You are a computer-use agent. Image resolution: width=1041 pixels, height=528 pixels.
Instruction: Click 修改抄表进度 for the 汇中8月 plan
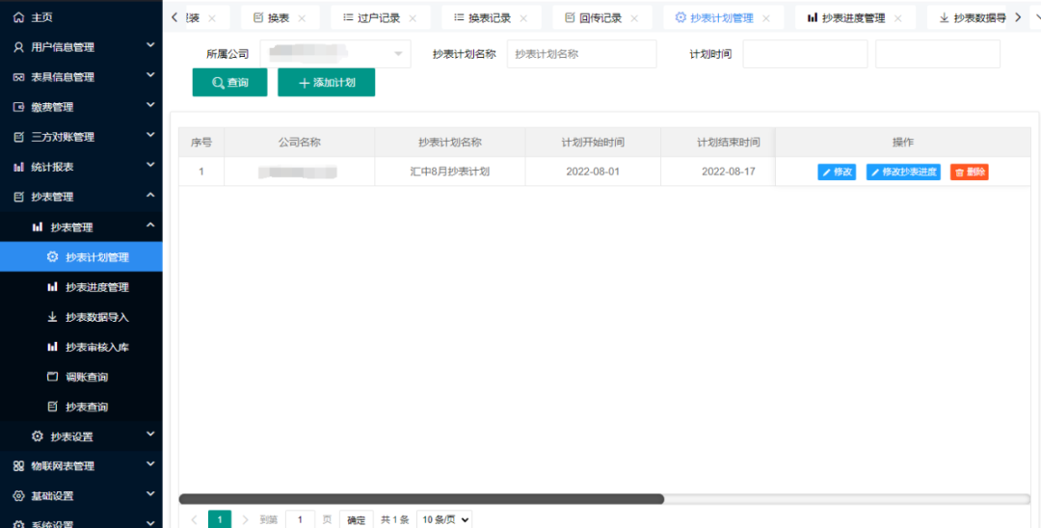pyautogui.click(x=902, y=172)
